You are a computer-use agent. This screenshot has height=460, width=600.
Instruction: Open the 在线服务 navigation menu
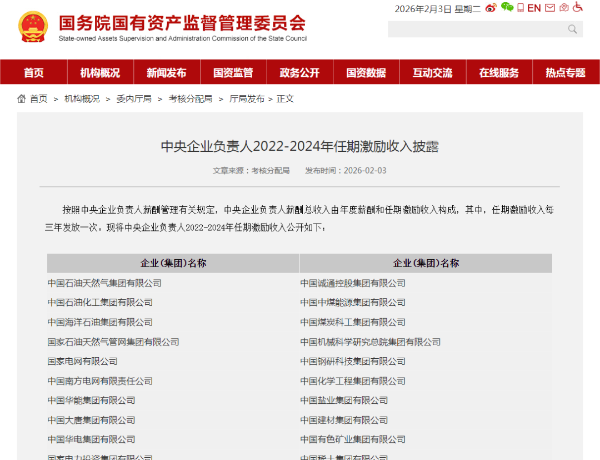[x=499, y=72]
